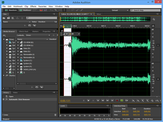The image size is (163, 122).
Task: Open the Default workspace dropdown
Action: (x=120, y=10)
